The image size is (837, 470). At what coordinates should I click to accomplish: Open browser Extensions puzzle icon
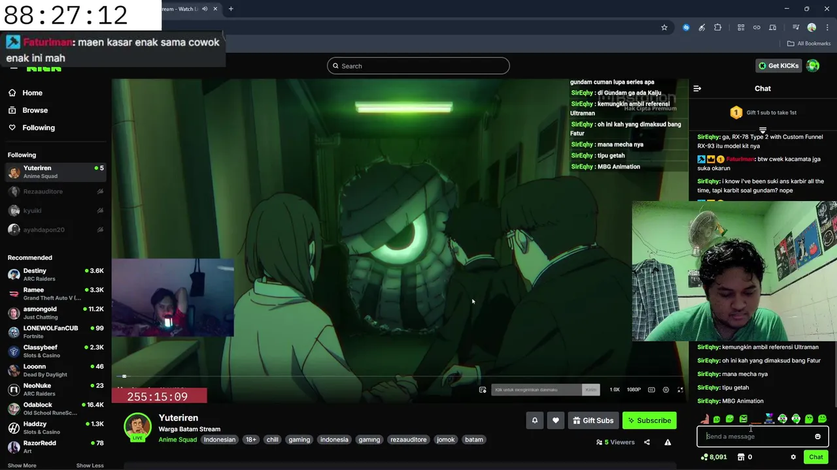pos(718,27)
